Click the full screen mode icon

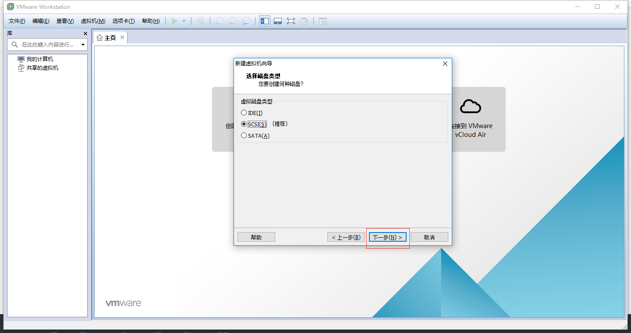(x=291, y=21)
